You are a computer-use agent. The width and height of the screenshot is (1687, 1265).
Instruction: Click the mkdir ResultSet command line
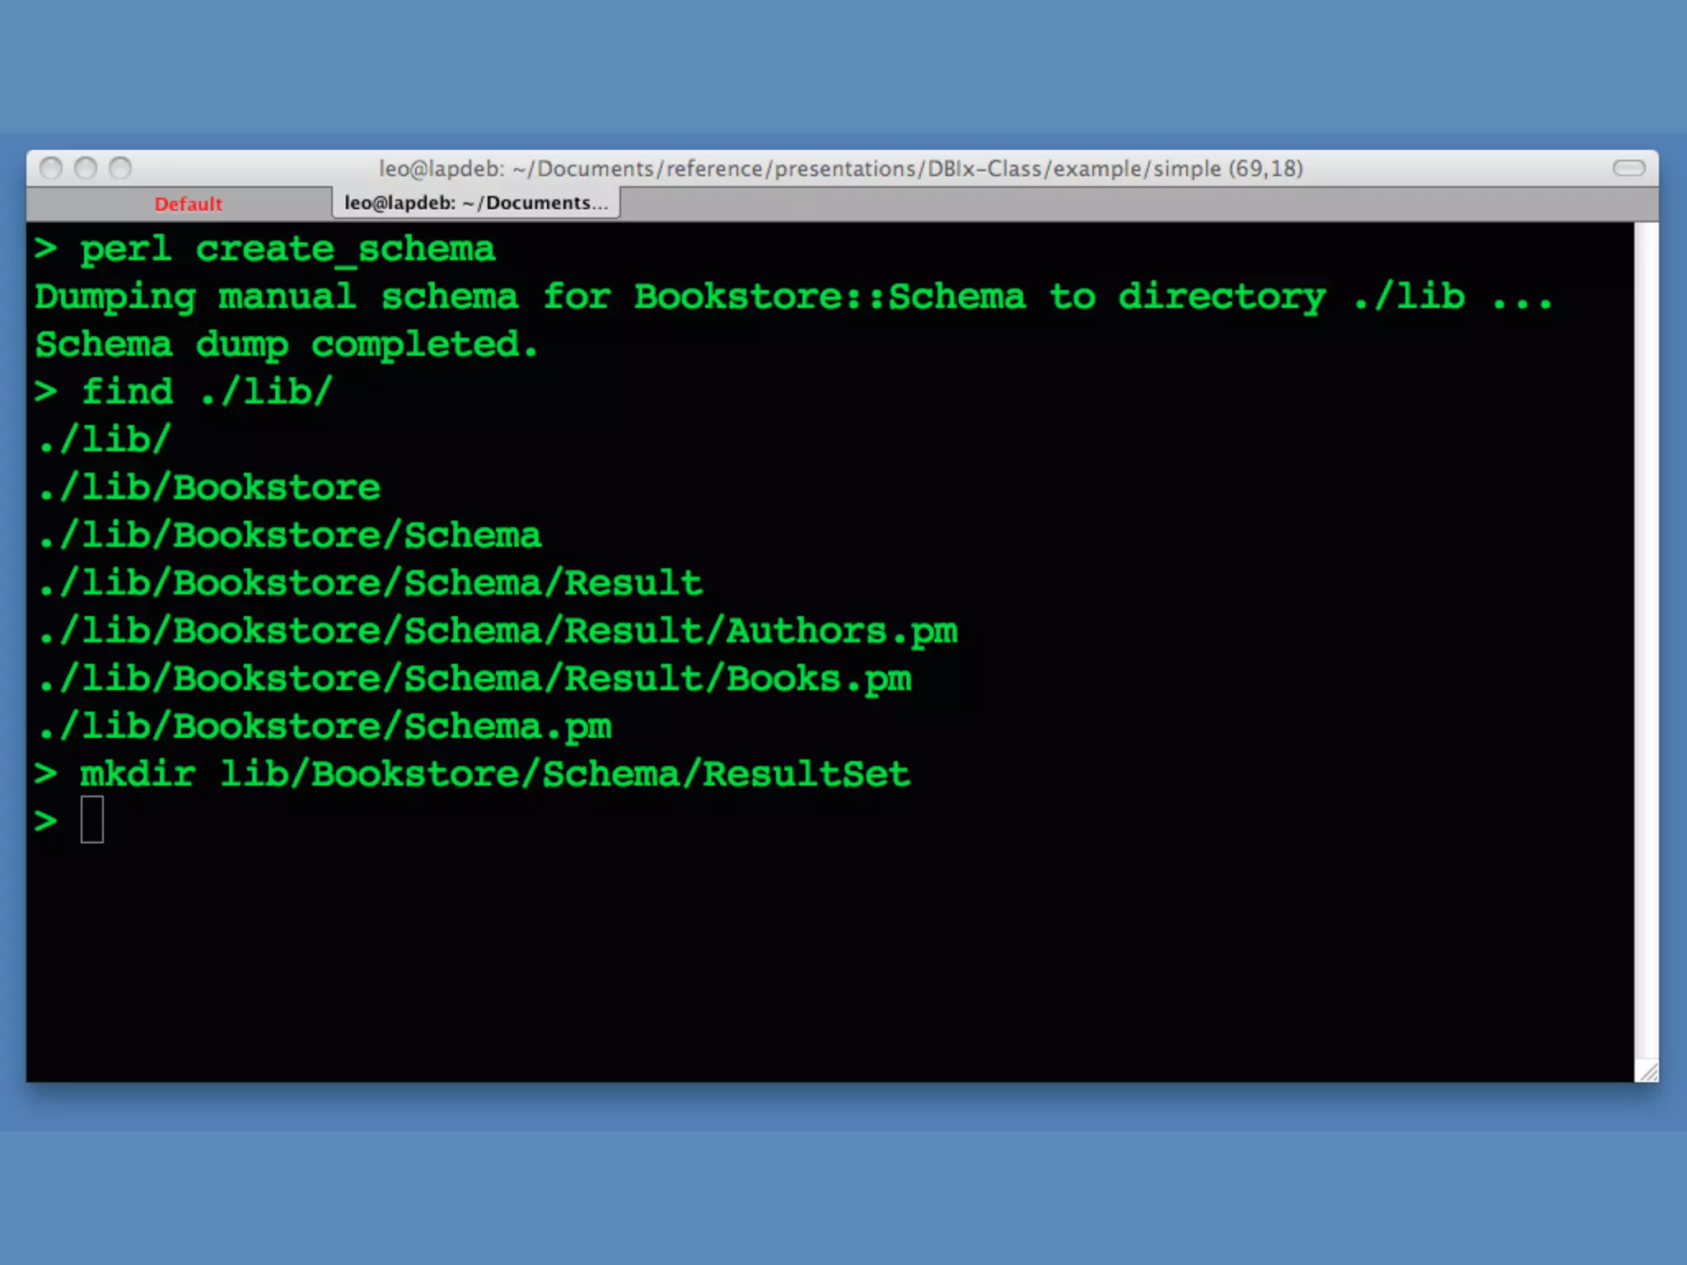[494, 774]
